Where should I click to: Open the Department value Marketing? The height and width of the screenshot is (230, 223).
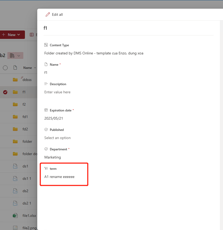52,157
